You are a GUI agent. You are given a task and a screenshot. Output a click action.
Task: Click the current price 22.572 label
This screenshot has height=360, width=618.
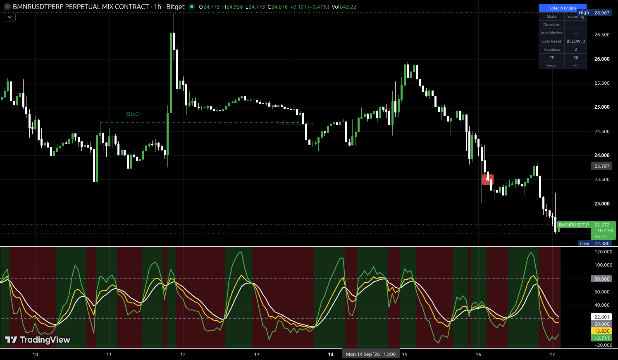click(x=602, y=225)
